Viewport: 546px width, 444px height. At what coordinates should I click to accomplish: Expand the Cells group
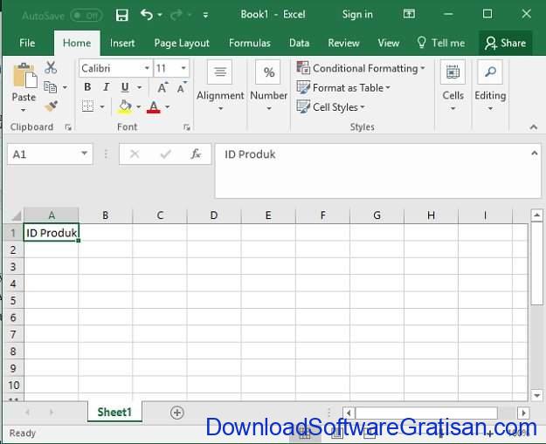(x=453, y=85)
